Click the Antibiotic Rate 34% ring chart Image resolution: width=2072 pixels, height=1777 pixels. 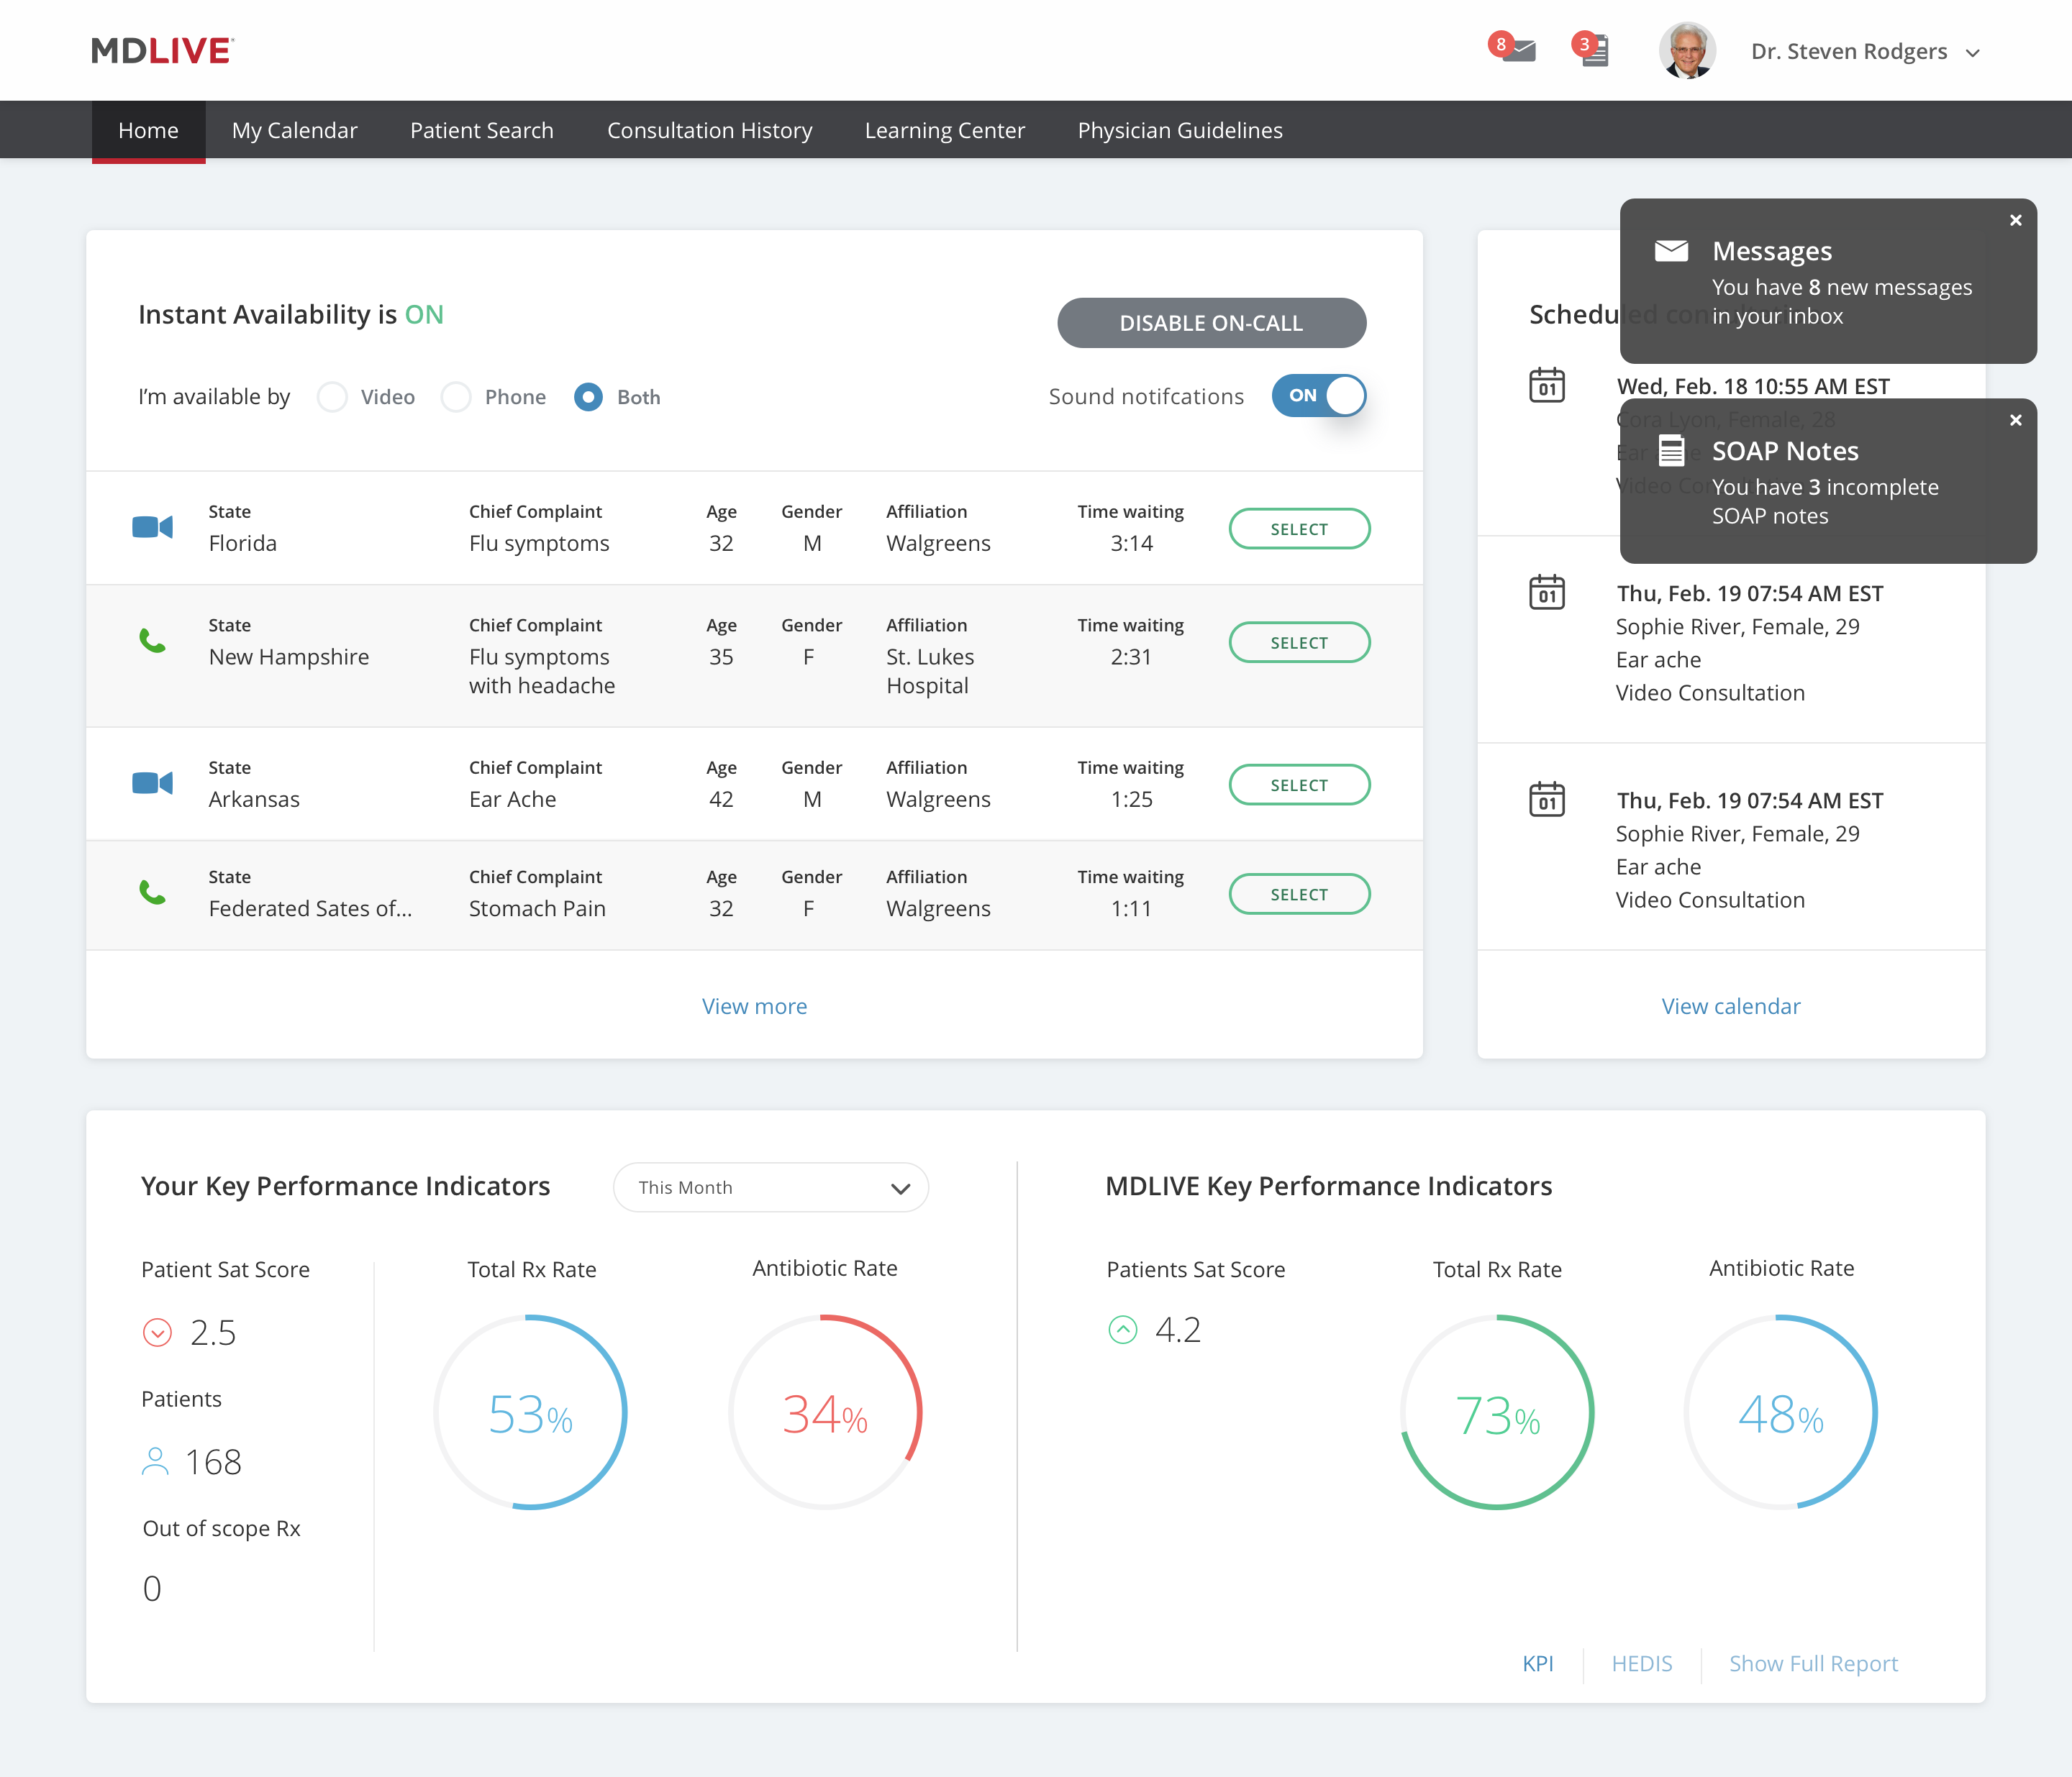(x=825, y=1412)
